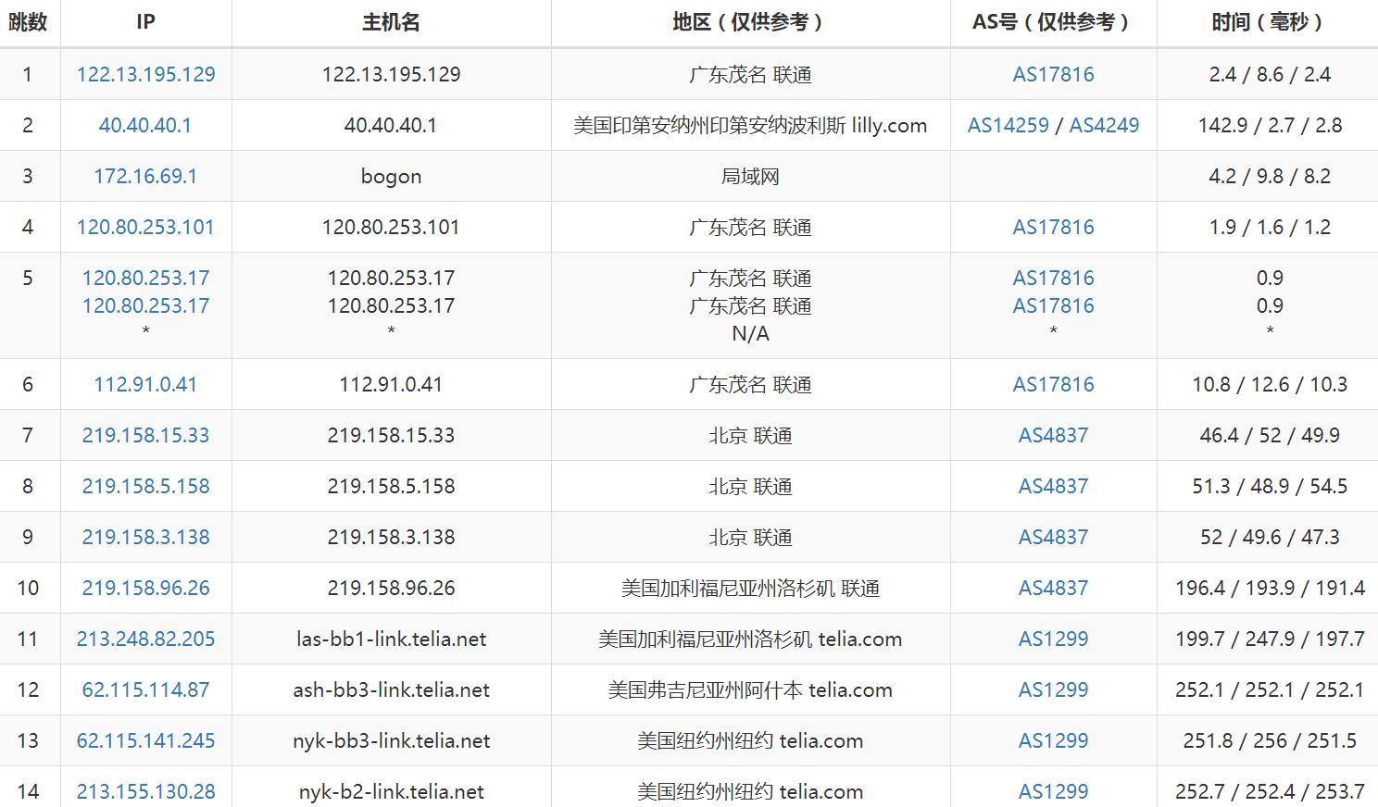This screenshot has height=807, width=1378.
Task: Open the AS4249 link
Action: pos(1104,125)
